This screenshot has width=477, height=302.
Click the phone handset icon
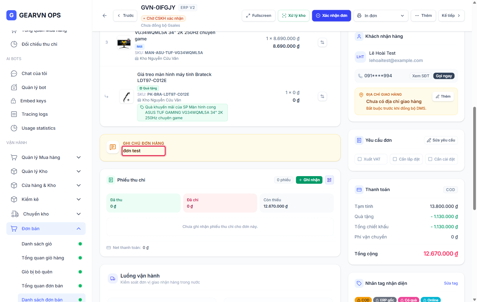360,76
